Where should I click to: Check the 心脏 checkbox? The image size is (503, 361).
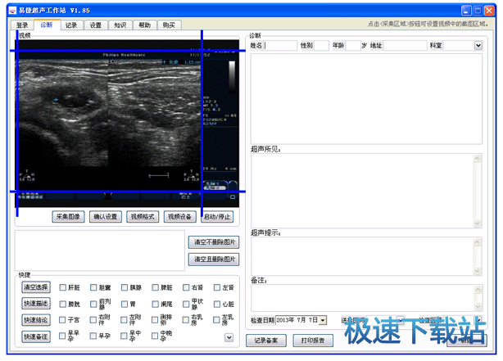click(217, 304)
